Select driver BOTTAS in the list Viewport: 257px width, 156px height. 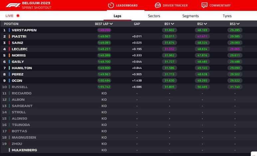coord(19,131)
